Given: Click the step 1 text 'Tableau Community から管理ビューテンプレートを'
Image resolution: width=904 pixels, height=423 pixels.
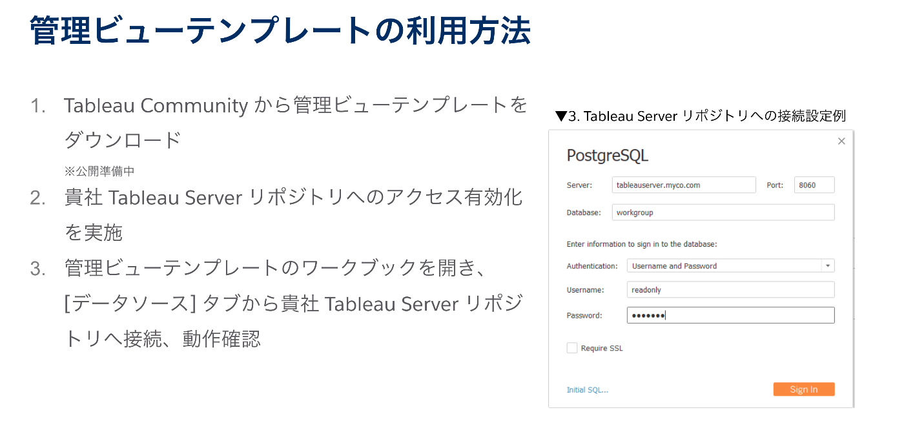Looking at the screenshot, I should point(296,106).
